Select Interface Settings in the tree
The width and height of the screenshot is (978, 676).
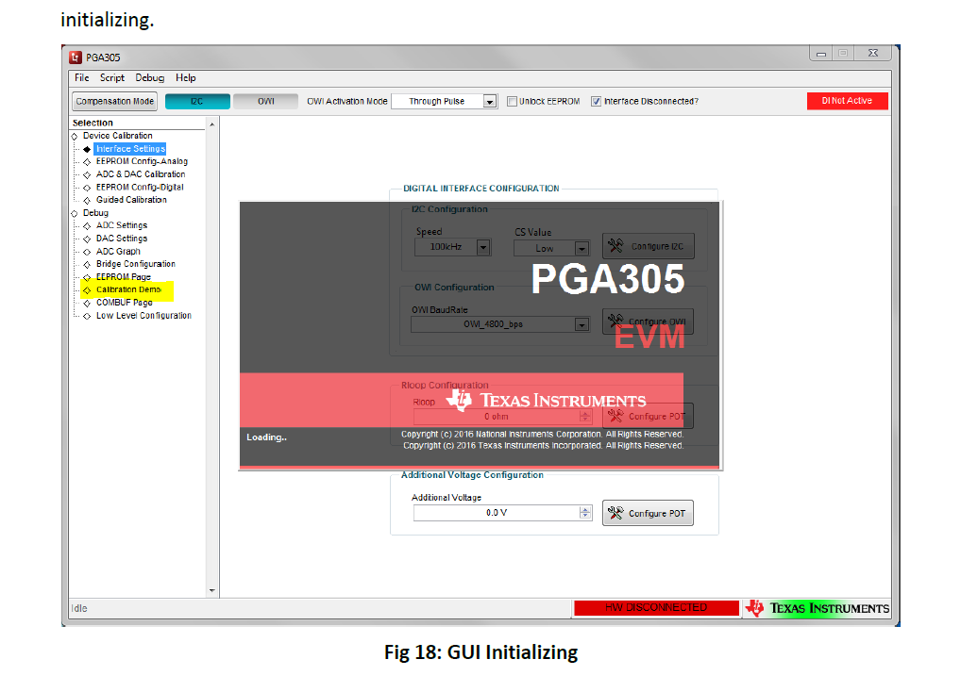130,149
